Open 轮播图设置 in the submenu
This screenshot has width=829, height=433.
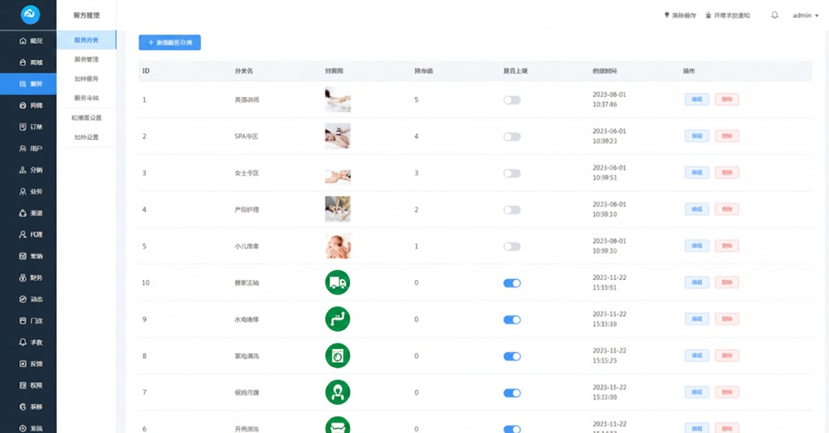pos(86,117)
